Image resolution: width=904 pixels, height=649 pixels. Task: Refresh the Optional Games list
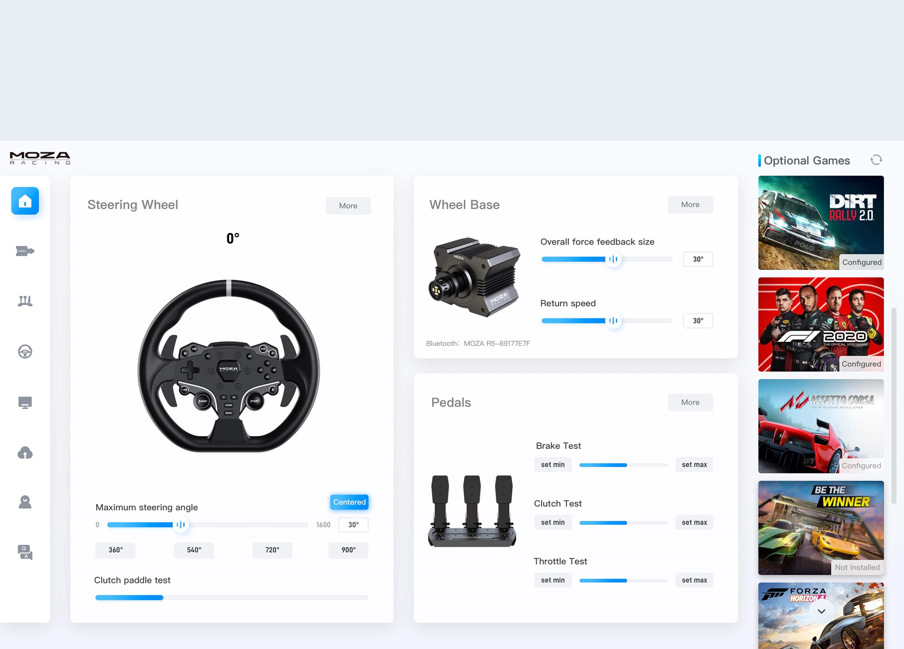(876, 160)
